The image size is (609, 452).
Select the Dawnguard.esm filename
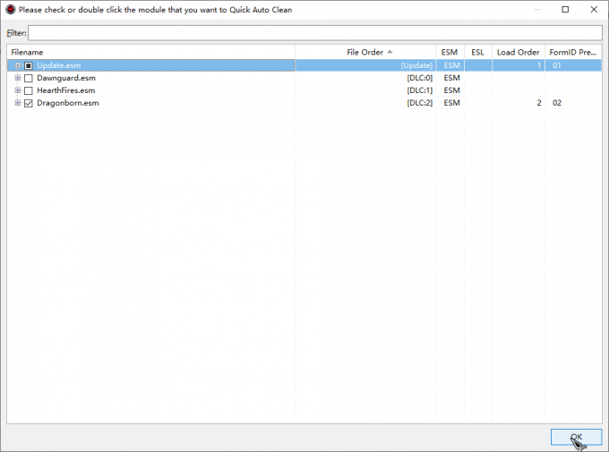(66, 78)
